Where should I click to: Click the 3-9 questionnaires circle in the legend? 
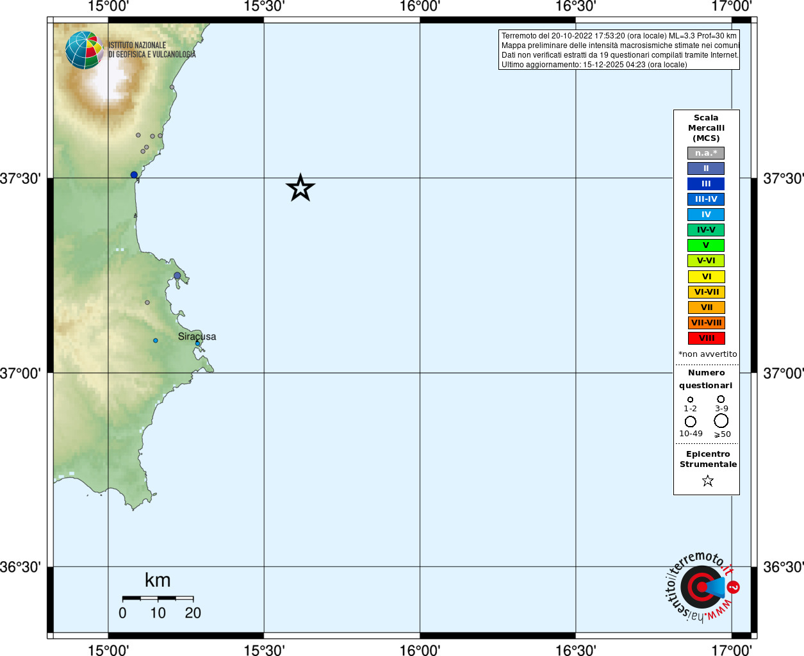(721, 399)
